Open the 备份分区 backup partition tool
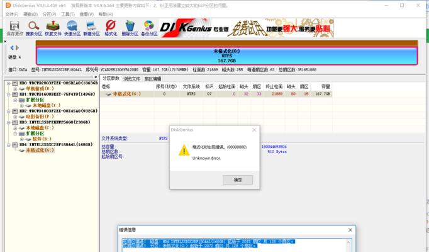The image size is (429, 252). click(x=149, y=28)
